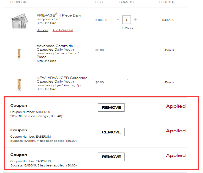Remove PREVAGE set from the cart
This screenshot has height=173, width=203.
(x=42, y=30)
